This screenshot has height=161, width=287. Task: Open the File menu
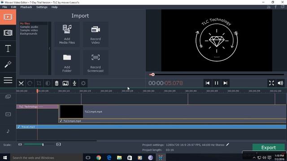coord(4,7)
